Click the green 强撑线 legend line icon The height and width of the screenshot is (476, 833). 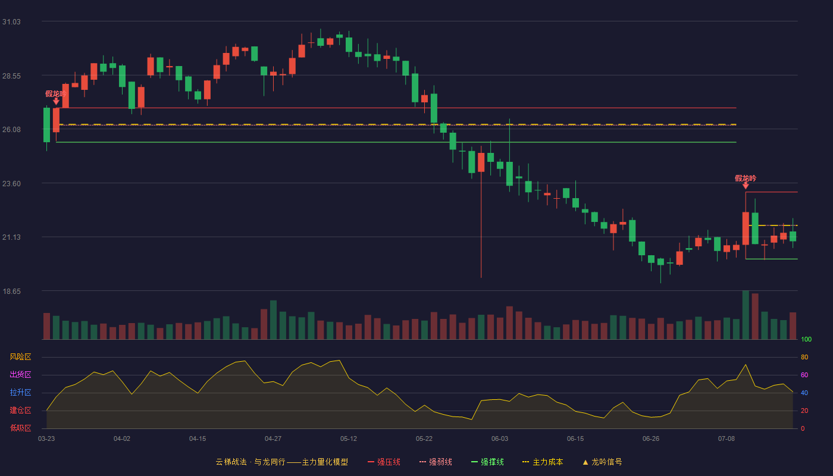pos(474,462)
